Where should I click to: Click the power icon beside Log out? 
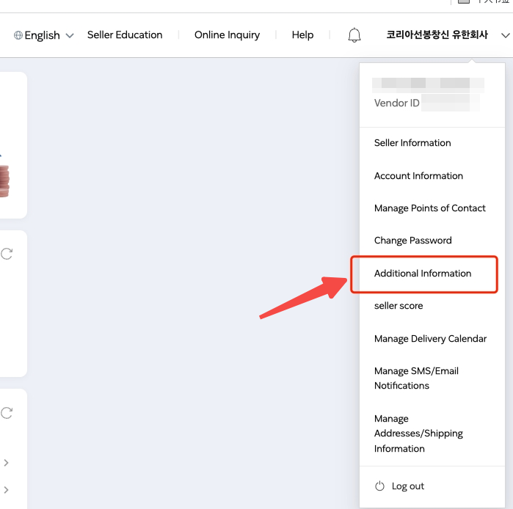pos(379,486)
